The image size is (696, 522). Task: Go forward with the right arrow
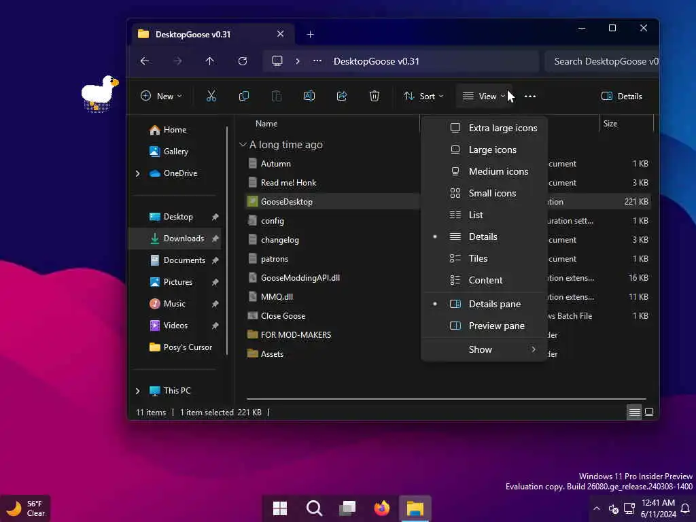click(177, 61)
